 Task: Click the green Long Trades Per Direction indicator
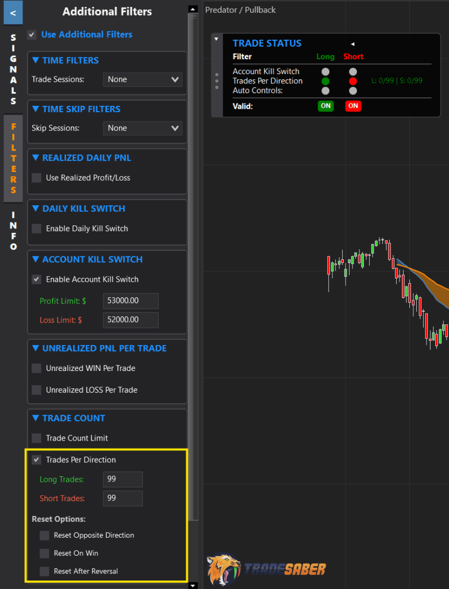pos(325,81)
